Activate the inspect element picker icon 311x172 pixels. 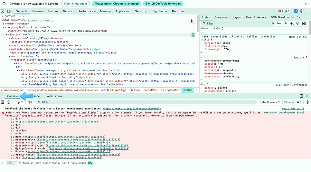click(x=2, y=11)
